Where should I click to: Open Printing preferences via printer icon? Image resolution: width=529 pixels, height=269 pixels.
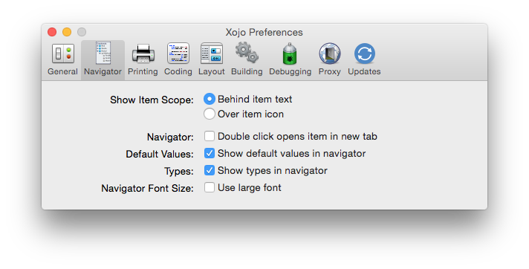[143, 54]
